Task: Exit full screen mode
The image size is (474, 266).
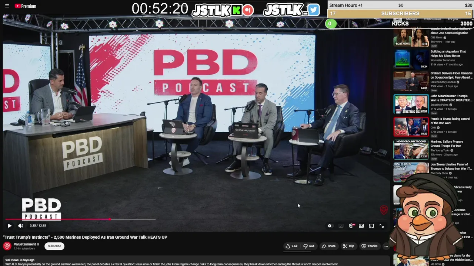Action: [382, 226]
